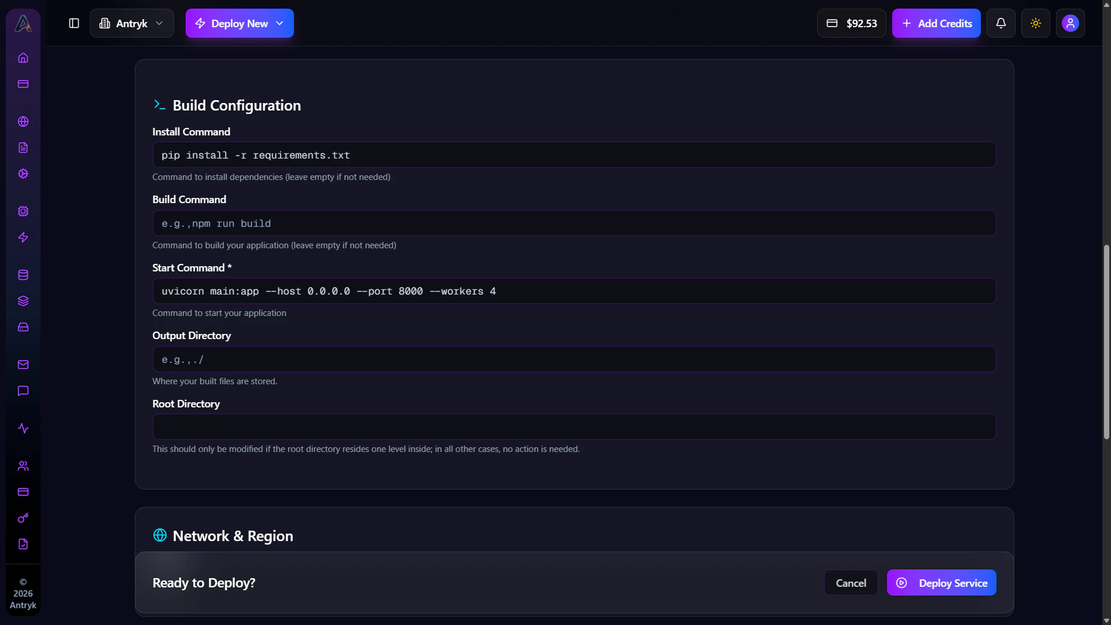Open the key icon in sidebar
The image size is (1111, 625).
(x=23, y=518)
